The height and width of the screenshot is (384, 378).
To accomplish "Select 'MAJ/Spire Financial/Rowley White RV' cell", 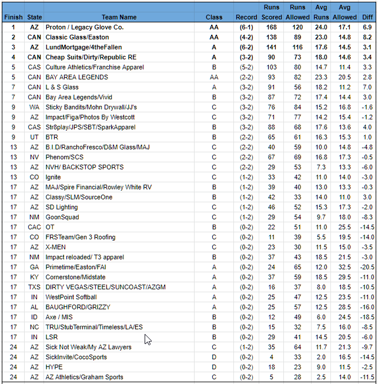I will click(119, 188).
